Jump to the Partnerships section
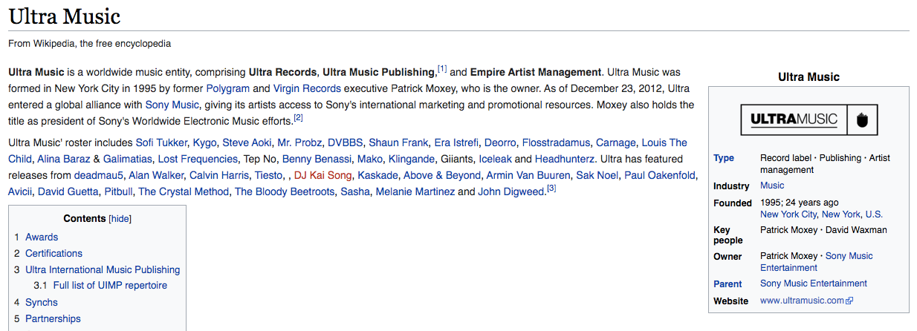The width and height of the screenshot is (917, 331). pyautogui.click(x=53, y=318)
